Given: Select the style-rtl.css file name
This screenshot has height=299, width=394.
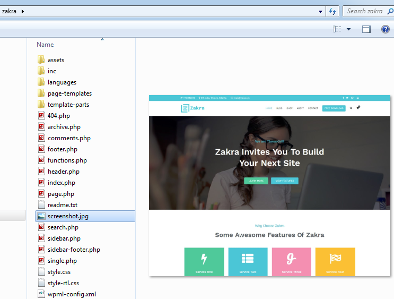Looking at the screenshot, I should point(63,283).
